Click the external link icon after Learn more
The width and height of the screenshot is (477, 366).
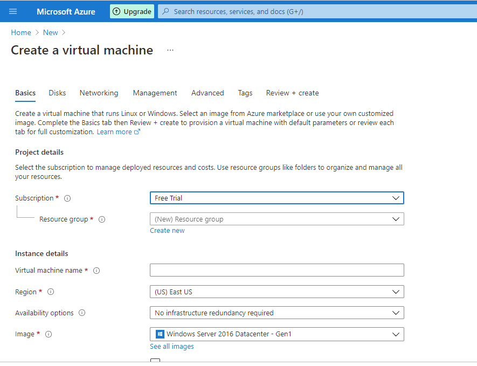(137, 132)
